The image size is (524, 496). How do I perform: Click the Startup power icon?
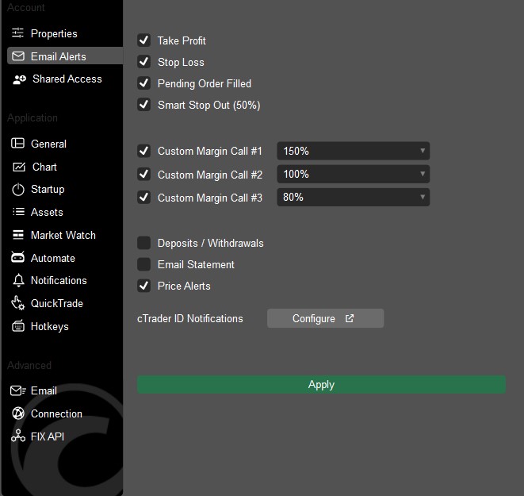click(18, 190)
